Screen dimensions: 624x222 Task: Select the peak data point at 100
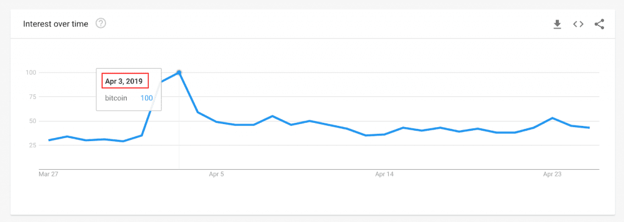179,72
